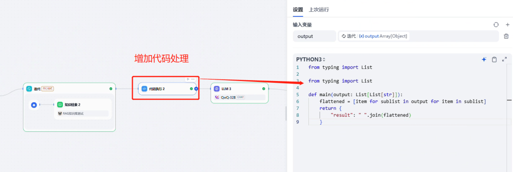Click the RAG知识库测试 knowledge base row

coord(82,114)
